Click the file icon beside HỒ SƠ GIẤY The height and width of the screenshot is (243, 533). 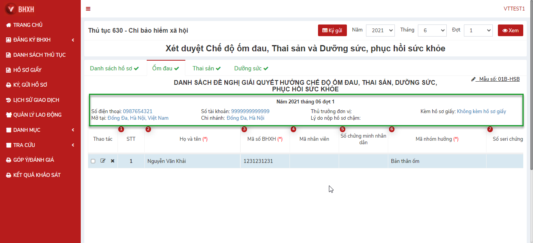pyautogui.click(x=9, y=70)
